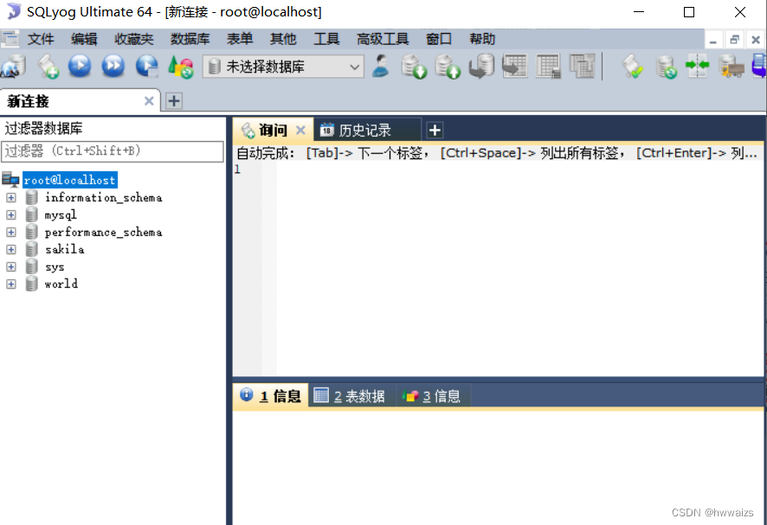Viewport: 767px width, 525px height.
Task: Open the 其他 menu
Action: (283, 39)
